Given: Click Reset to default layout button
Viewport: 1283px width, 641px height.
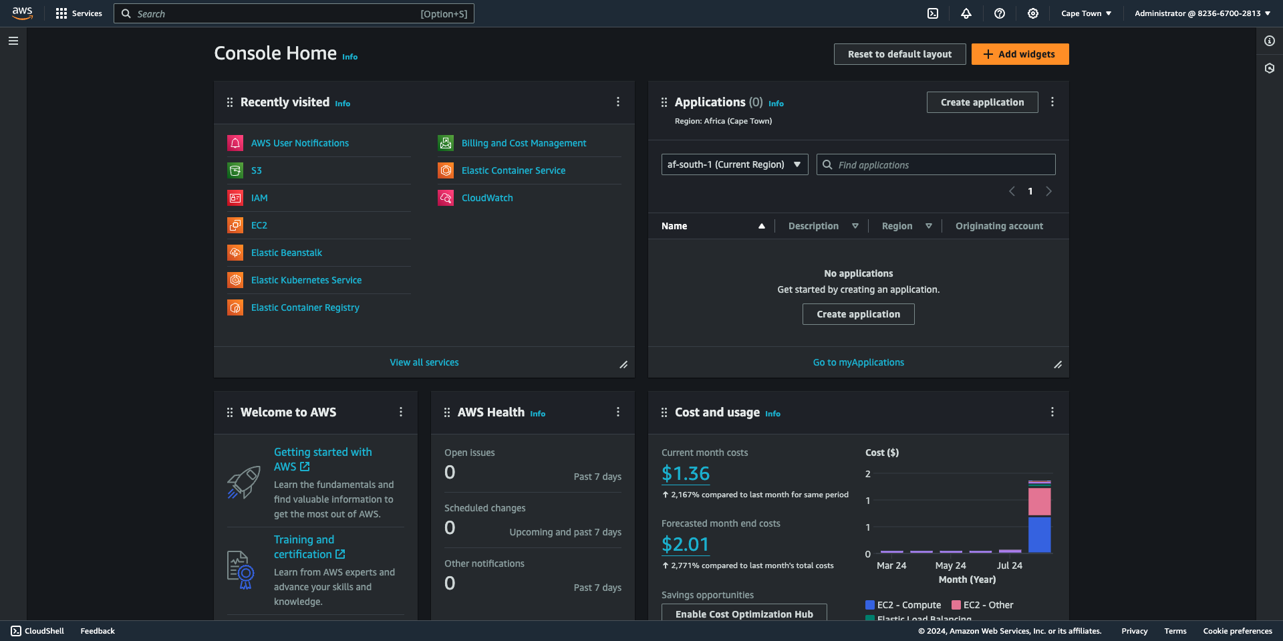Looking at the screenshot, I should [x=899, y=54].
